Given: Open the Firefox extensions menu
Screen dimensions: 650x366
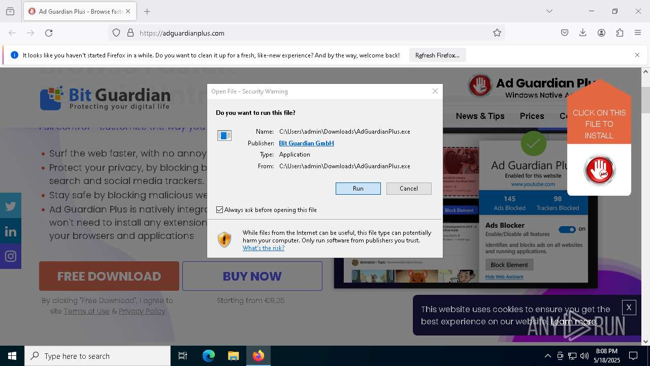Looking at the screenshot, I should (620, 33).
